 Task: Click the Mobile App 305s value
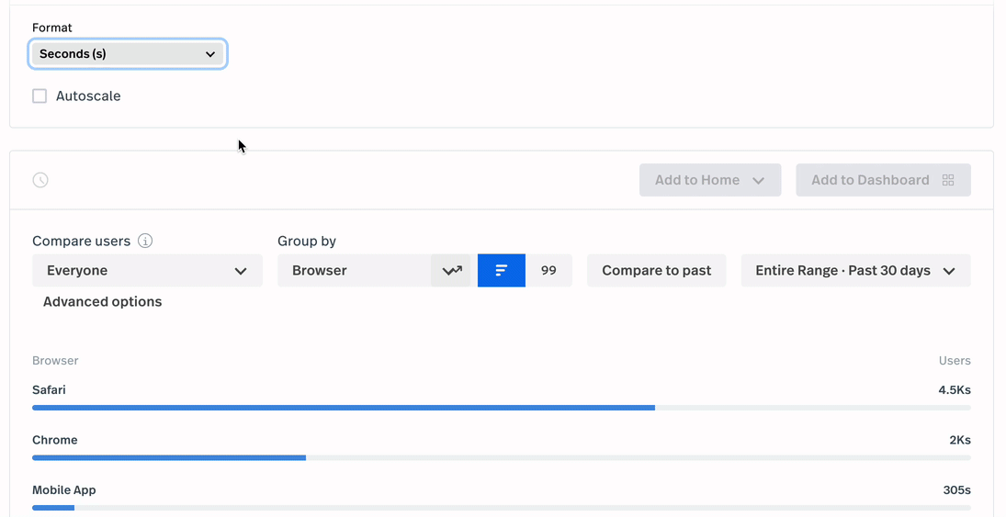(956, 490)
